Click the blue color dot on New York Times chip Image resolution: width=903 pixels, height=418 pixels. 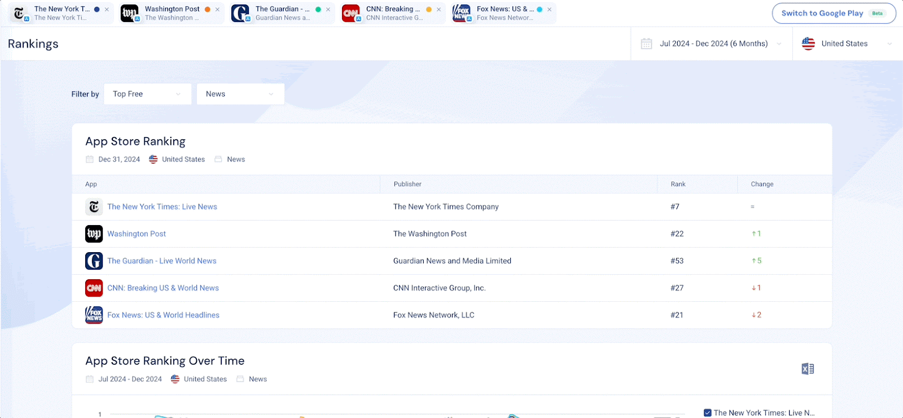tap(97, 10)
